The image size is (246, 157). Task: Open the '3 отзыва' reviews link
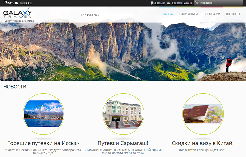click(x=160, y=3)
